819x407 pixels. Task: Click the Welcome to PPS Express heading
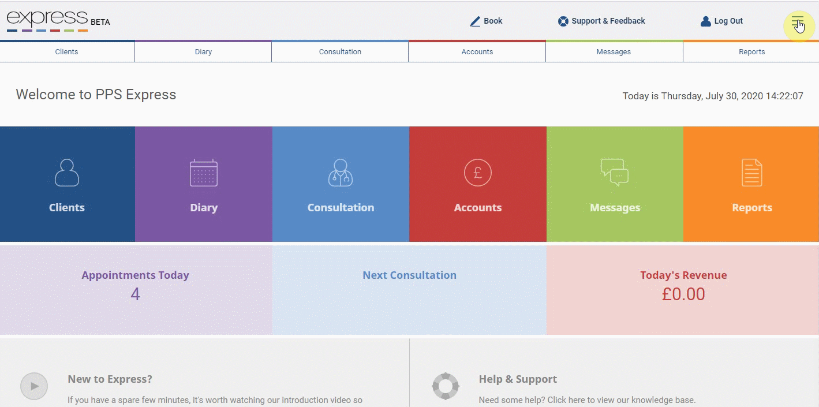click(96, 95)
